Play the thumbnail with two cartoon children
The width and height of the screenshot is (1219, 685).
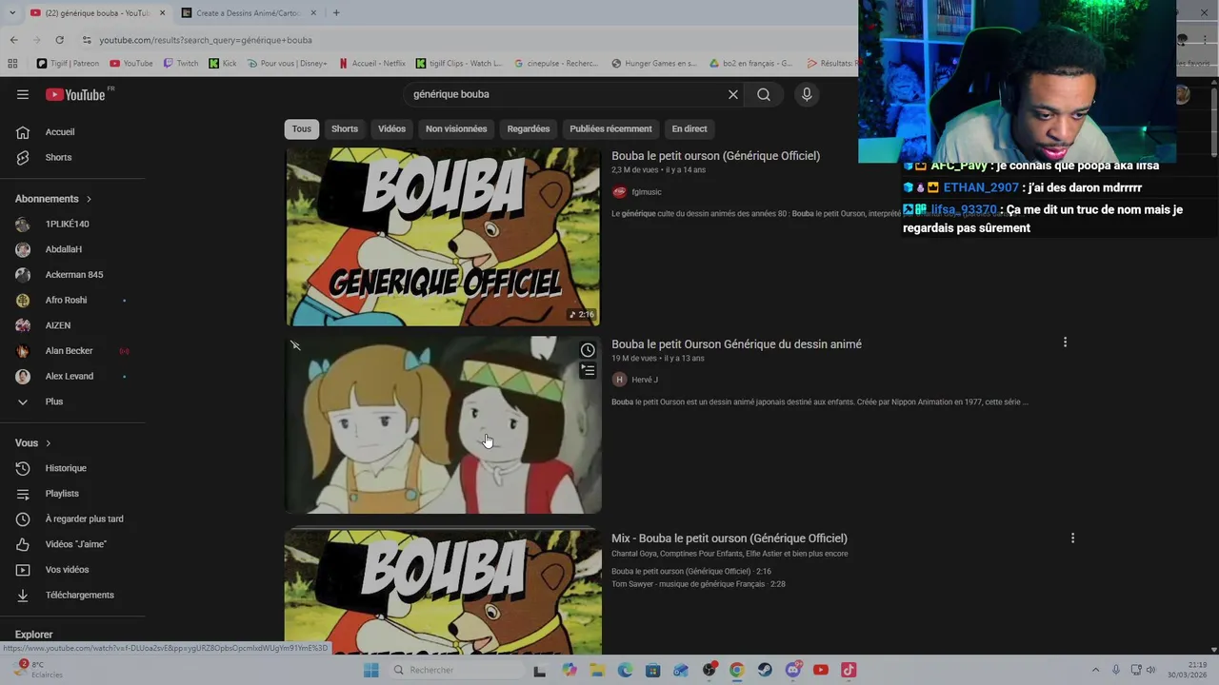[443, 424]
